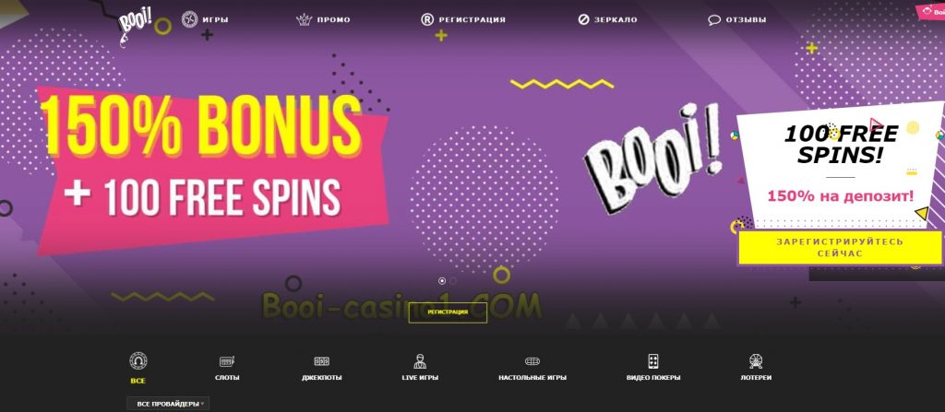
Task: Open the Live игры dealer icon
Action: [x=420, y=361]
